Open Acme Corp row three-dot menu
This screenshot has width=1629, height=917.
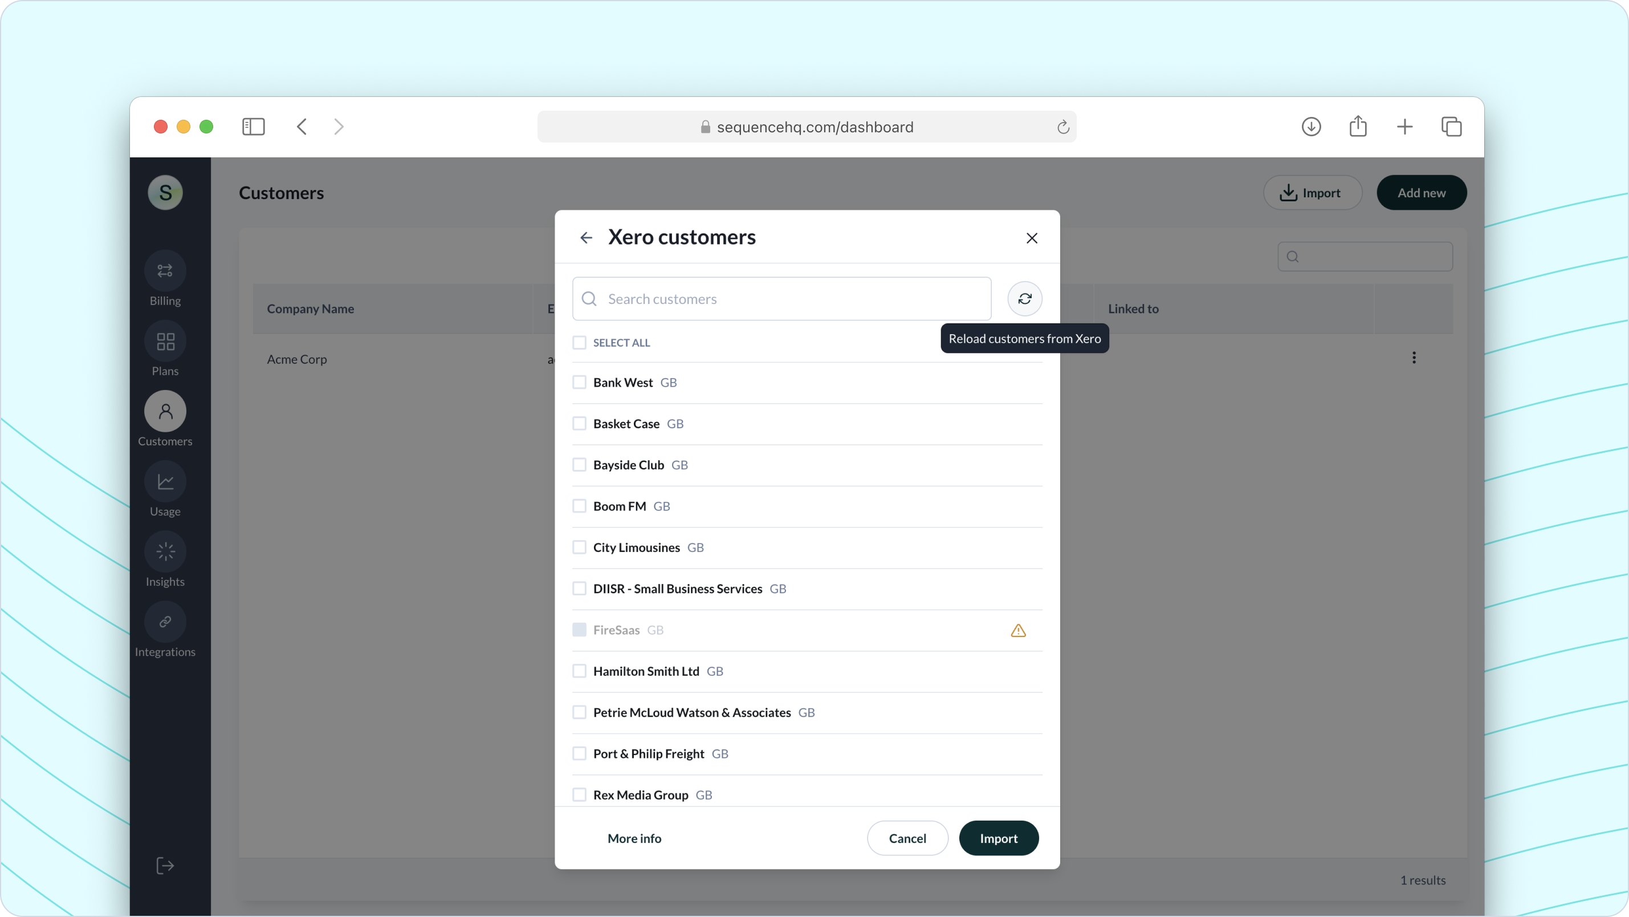(x=1414, y=358)
